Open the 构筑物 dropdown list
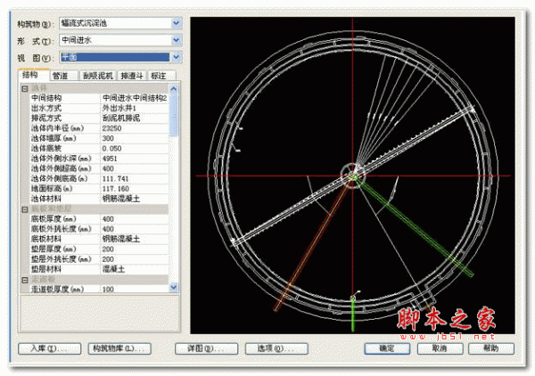This screenshot has height=376, width=535. click(x=176, y=23)
